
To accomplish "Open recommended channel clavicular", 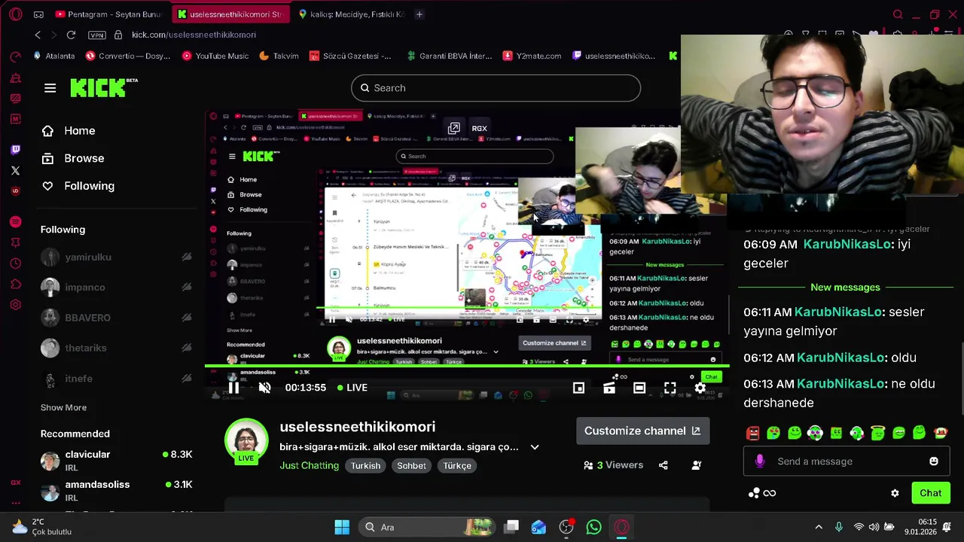I will pyautogui.click(x=117, y=461).
